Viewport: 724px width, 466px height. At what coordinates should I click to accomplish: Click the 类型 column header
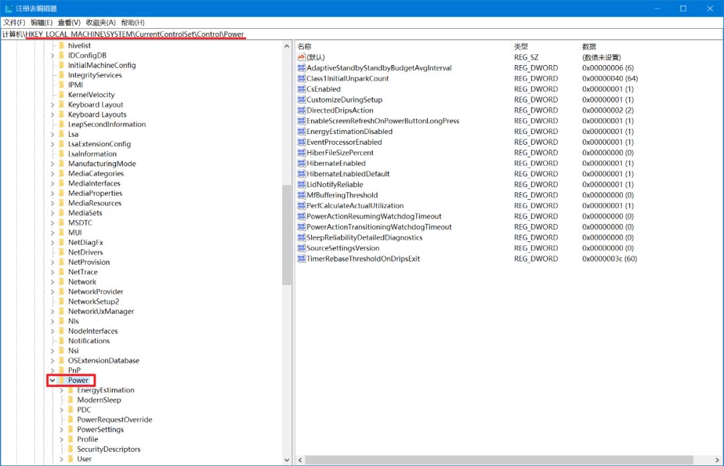521,46
